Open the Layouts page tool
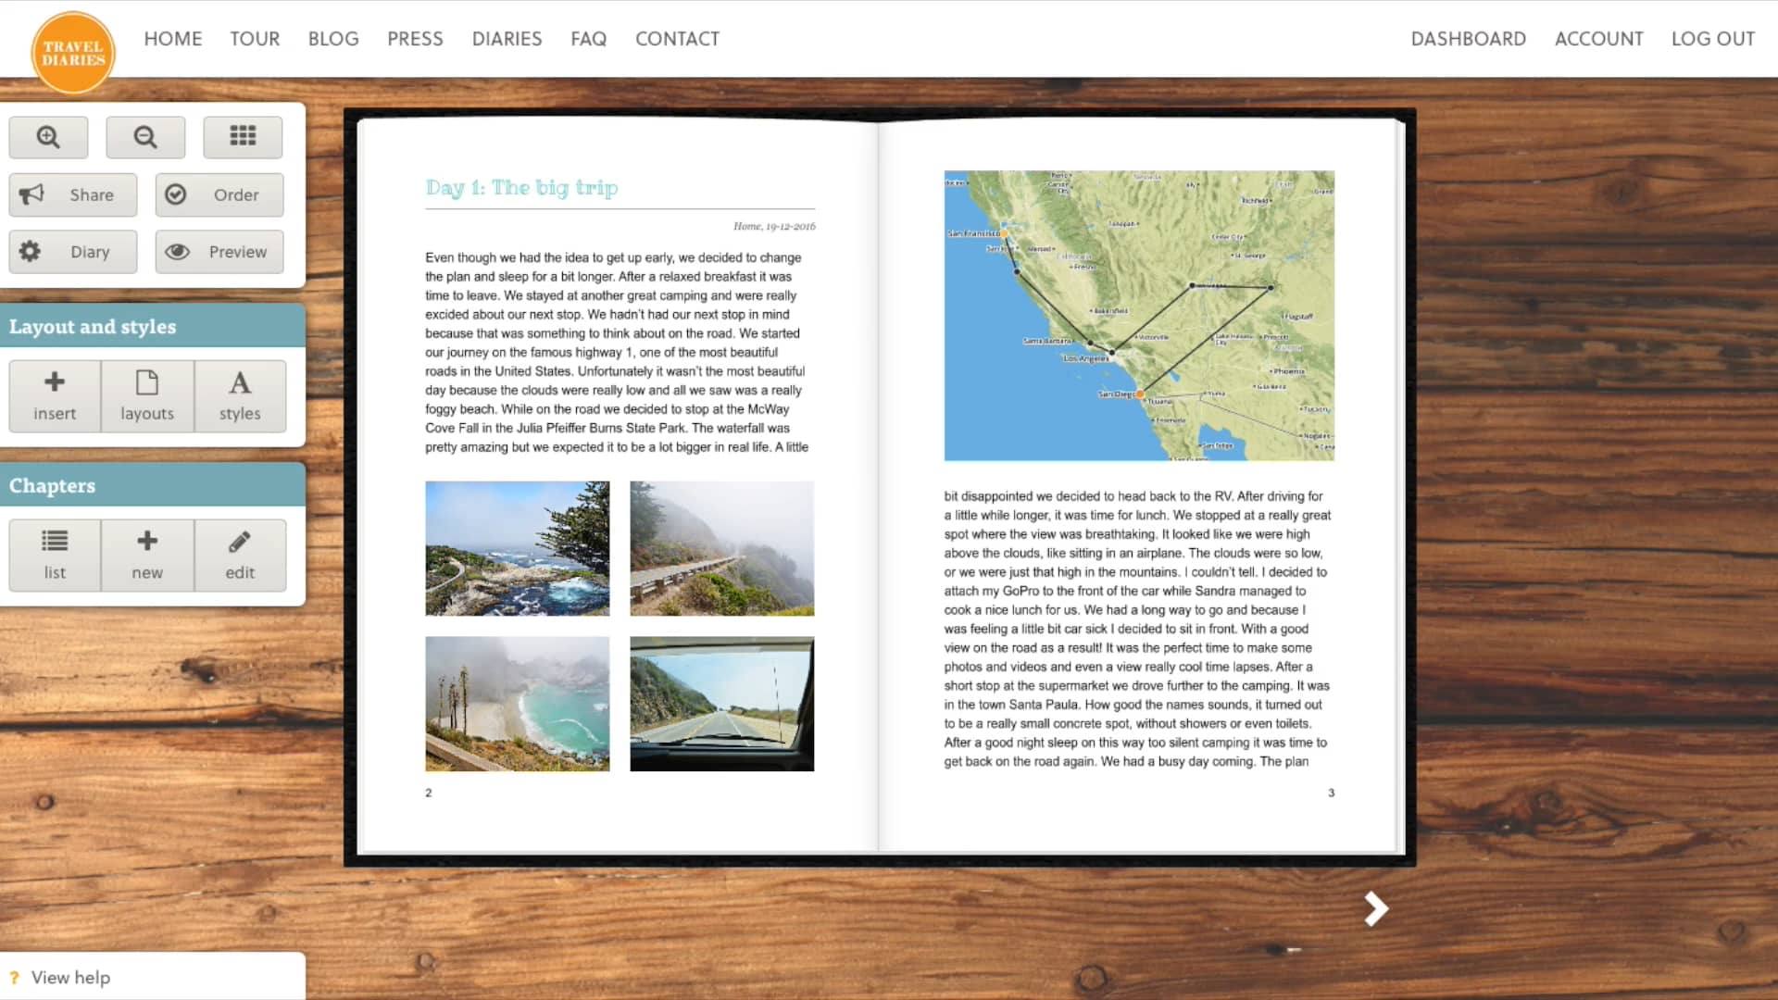1778x1000 pixels. 147,395
